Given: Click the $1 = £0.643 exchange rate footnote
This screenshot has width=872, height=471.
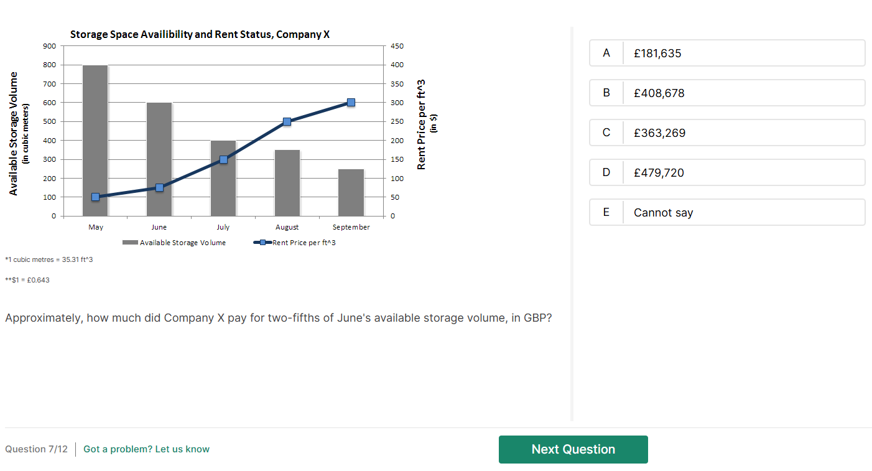Looking at the screenshot, I should [x=27, y=280].
